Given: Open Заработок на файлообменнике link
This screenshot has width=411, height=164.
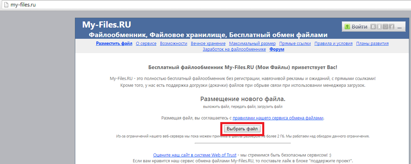Looking at the screenshot, I should click(x=234, y=49).
